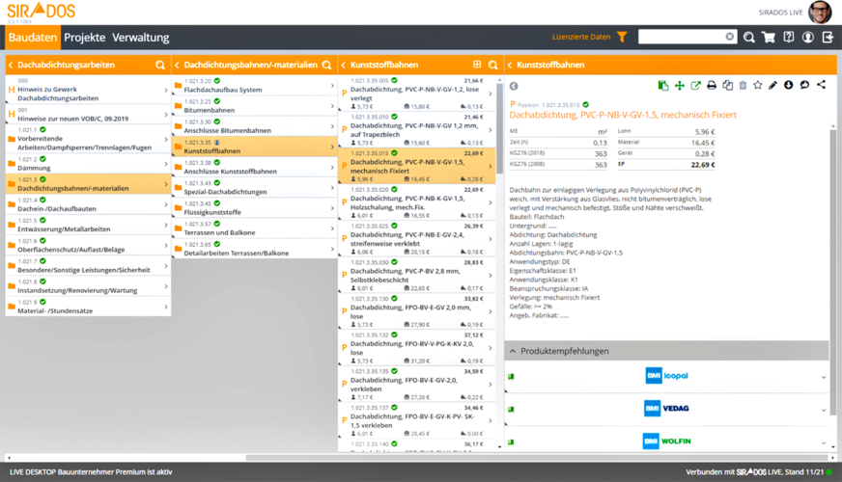Search within the Dachabdichtungsarbeiten column
This screenshot has height=482, width=842.
tap(160, 66)
